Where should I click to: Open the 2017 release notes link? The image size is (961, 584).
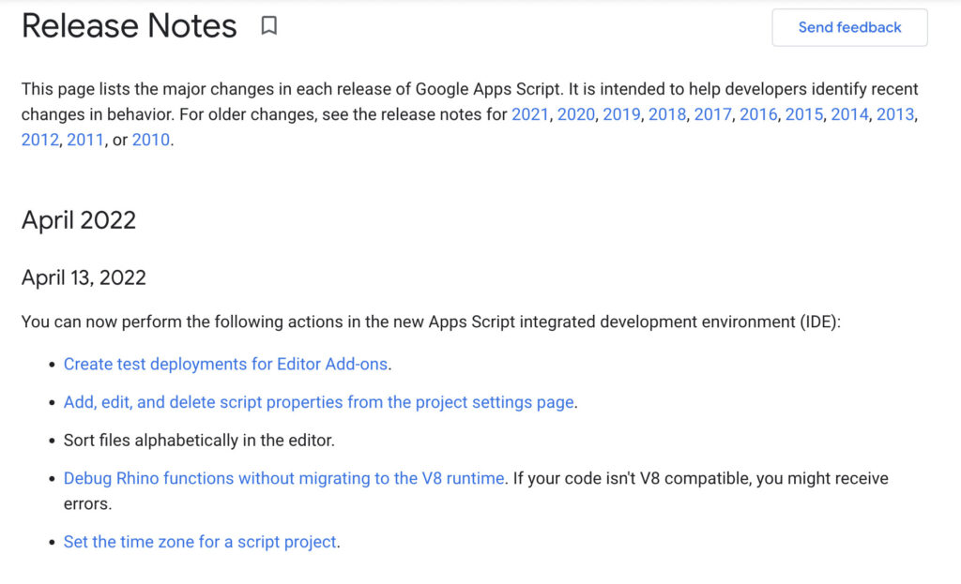pyautogui.click(x=712, y=114)
